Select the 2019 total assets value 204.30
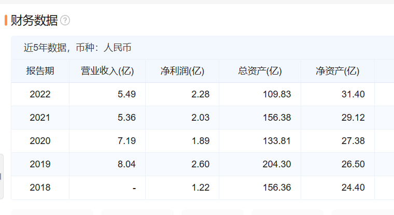 click(x=278, y=164)
